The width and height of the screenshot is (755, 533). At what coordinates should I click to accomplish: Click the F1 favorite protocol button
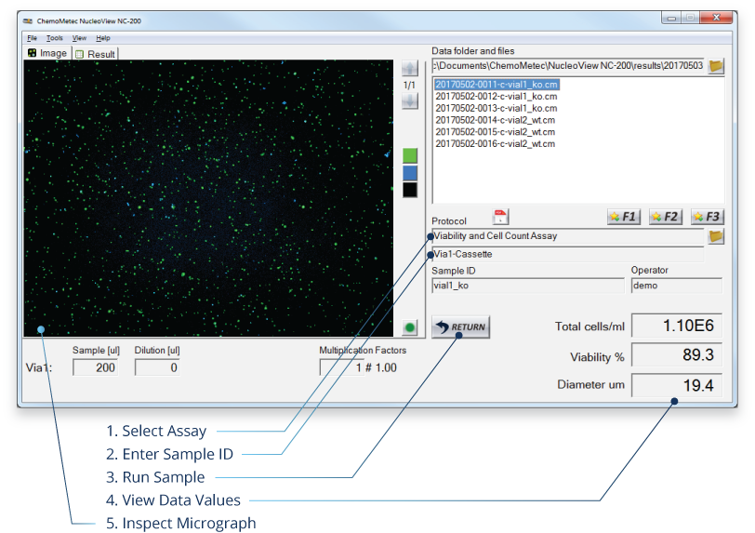[624, 217]
